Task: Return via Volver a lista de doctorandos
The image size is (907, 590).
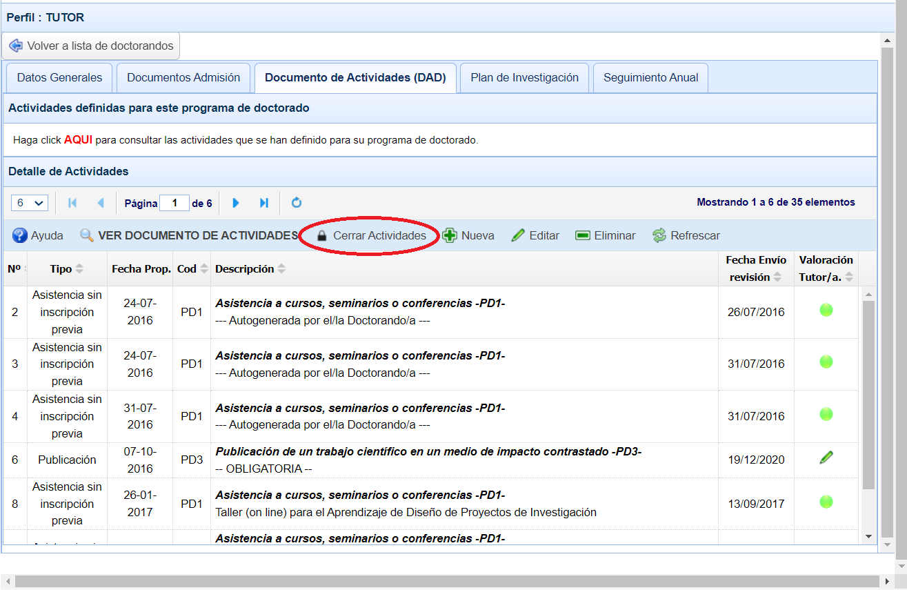Action: (x=91, y=46)
